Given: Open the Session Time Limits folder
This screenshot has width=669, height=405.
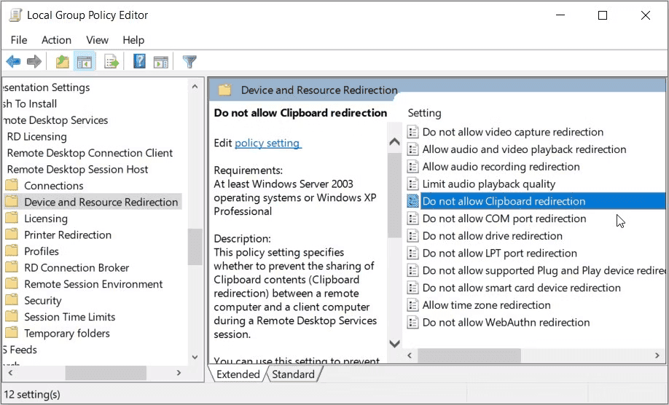Looking at the screenshot, I should point(69,317).
